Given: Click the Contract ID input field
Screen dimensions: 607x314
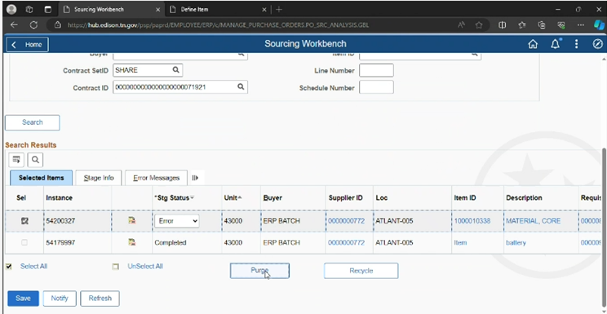Looking at the screenshot, I should tap(180, 86).
